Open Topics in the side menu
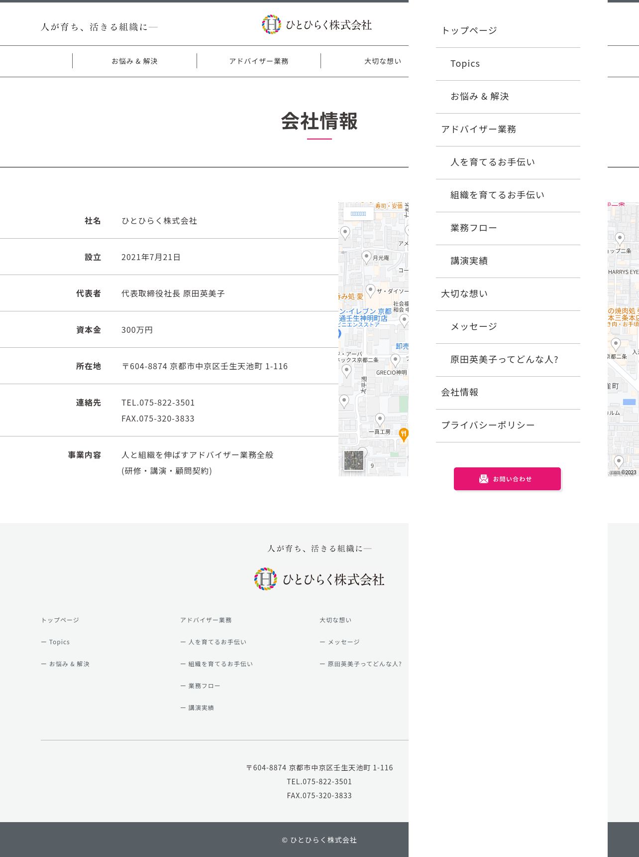Screen dimensions: 639x857 click(x=508, y=64)
